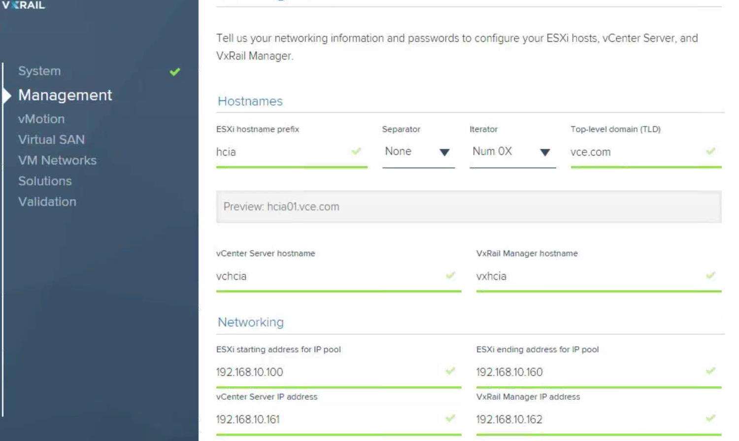Go to the vMotion step
739x441 pixels.
[x=41, y=119]
